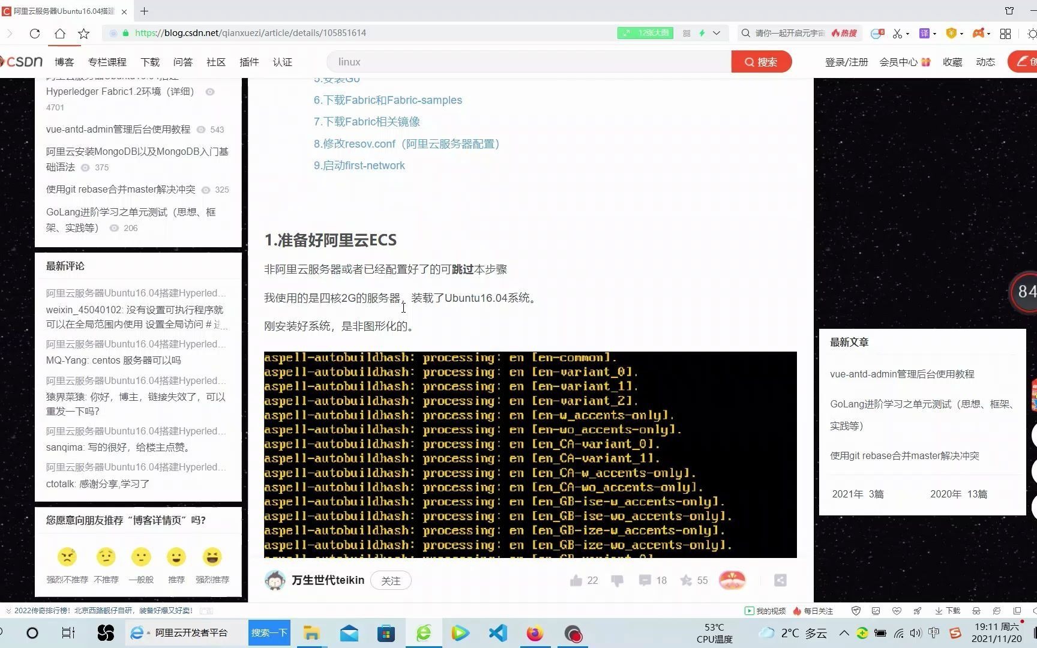Image resolution: width=1037 pixels, height=648 pixels.
Task: Click the game center extension icon
Action: point(979,34)
